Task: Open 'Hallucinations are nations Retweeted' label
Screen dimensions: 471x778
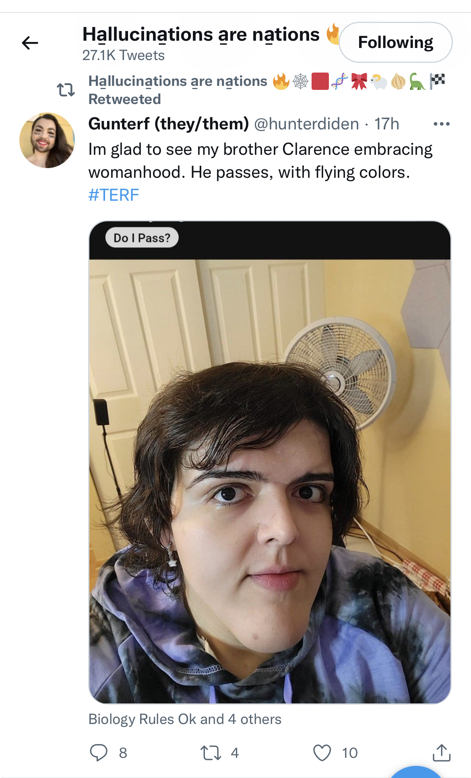Action: coord(178,90)
